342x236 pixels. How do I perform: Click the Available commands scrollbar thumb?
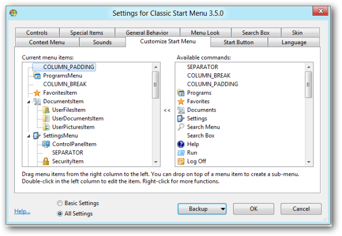pos(309,85)
